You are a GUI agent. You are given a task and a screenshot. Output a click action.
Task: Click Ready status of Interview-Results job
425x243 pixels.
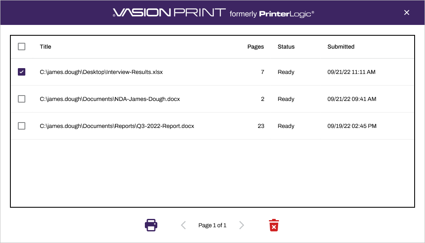click(286, 72)
